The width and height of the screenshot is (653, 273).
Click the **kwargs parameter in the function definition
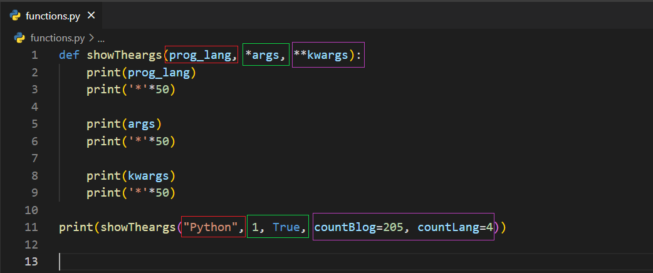pos(320,55)
